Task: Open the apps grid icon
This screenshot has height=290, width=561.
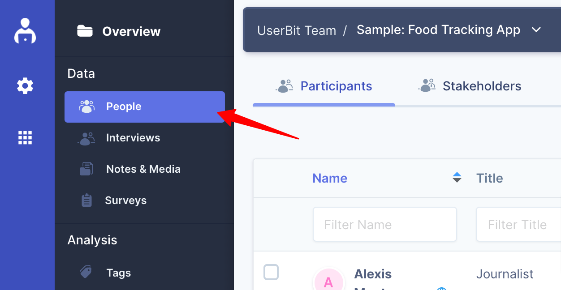Action: (25, 138)
